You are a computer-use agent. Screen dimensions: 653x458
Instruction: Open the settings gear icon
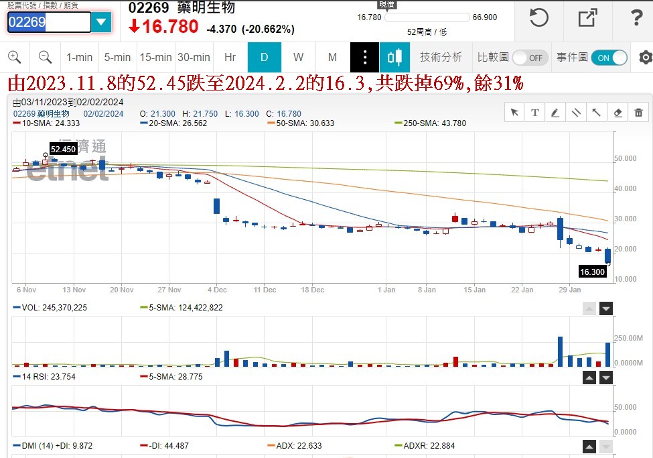(646, 57)
